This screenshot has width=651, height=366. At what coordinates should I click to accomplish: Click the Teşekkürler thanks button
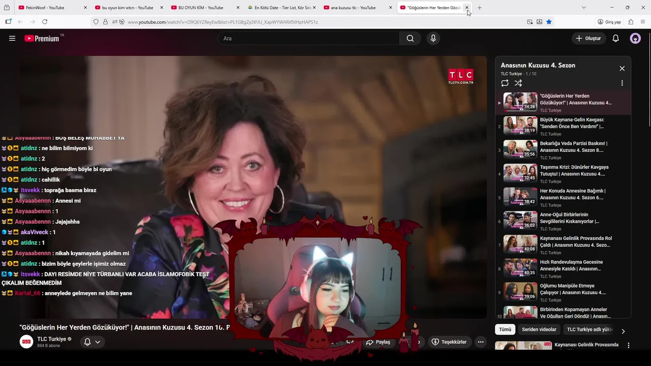click(x=449, y=342)
